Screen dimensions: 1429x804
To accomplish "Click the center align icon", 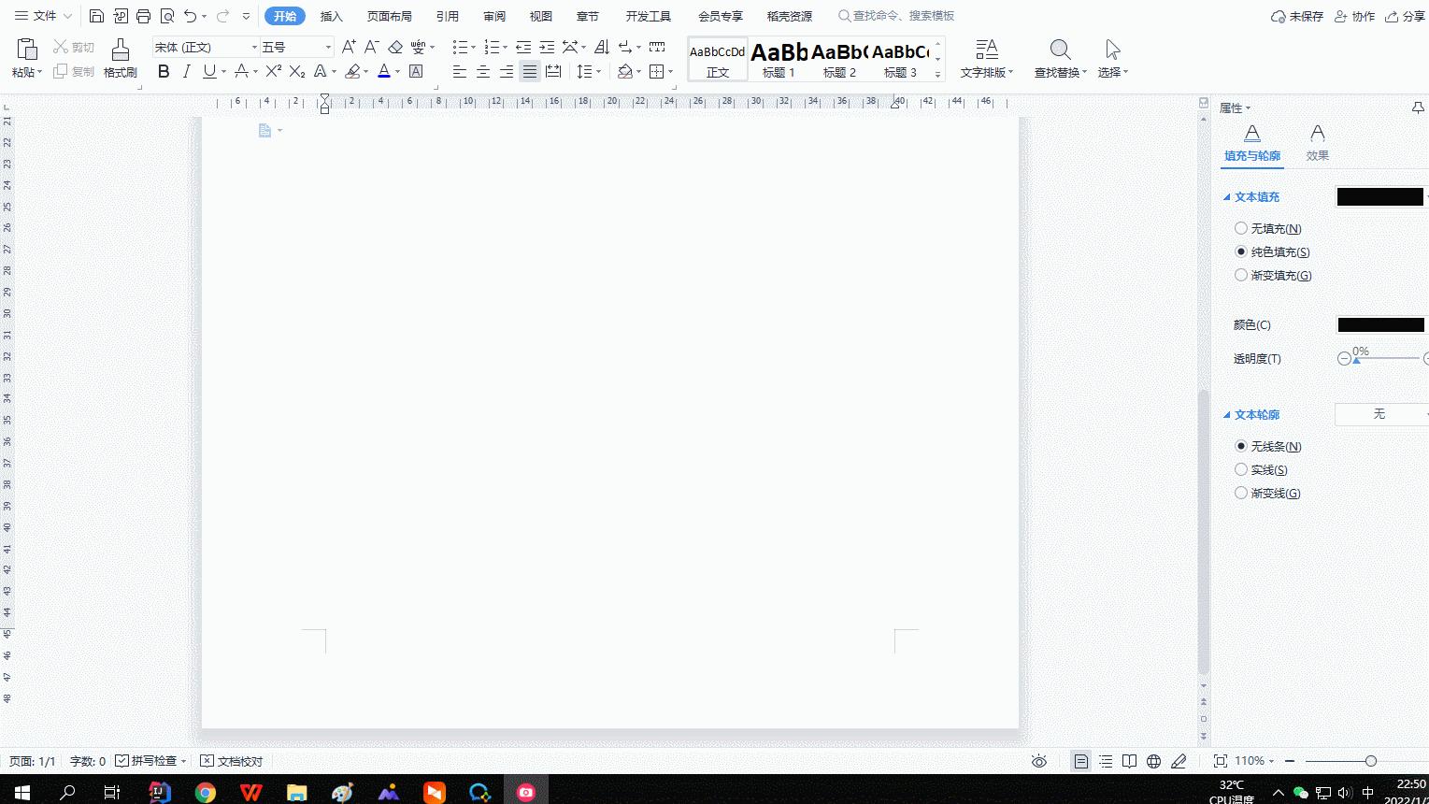I will pos(483,72).
